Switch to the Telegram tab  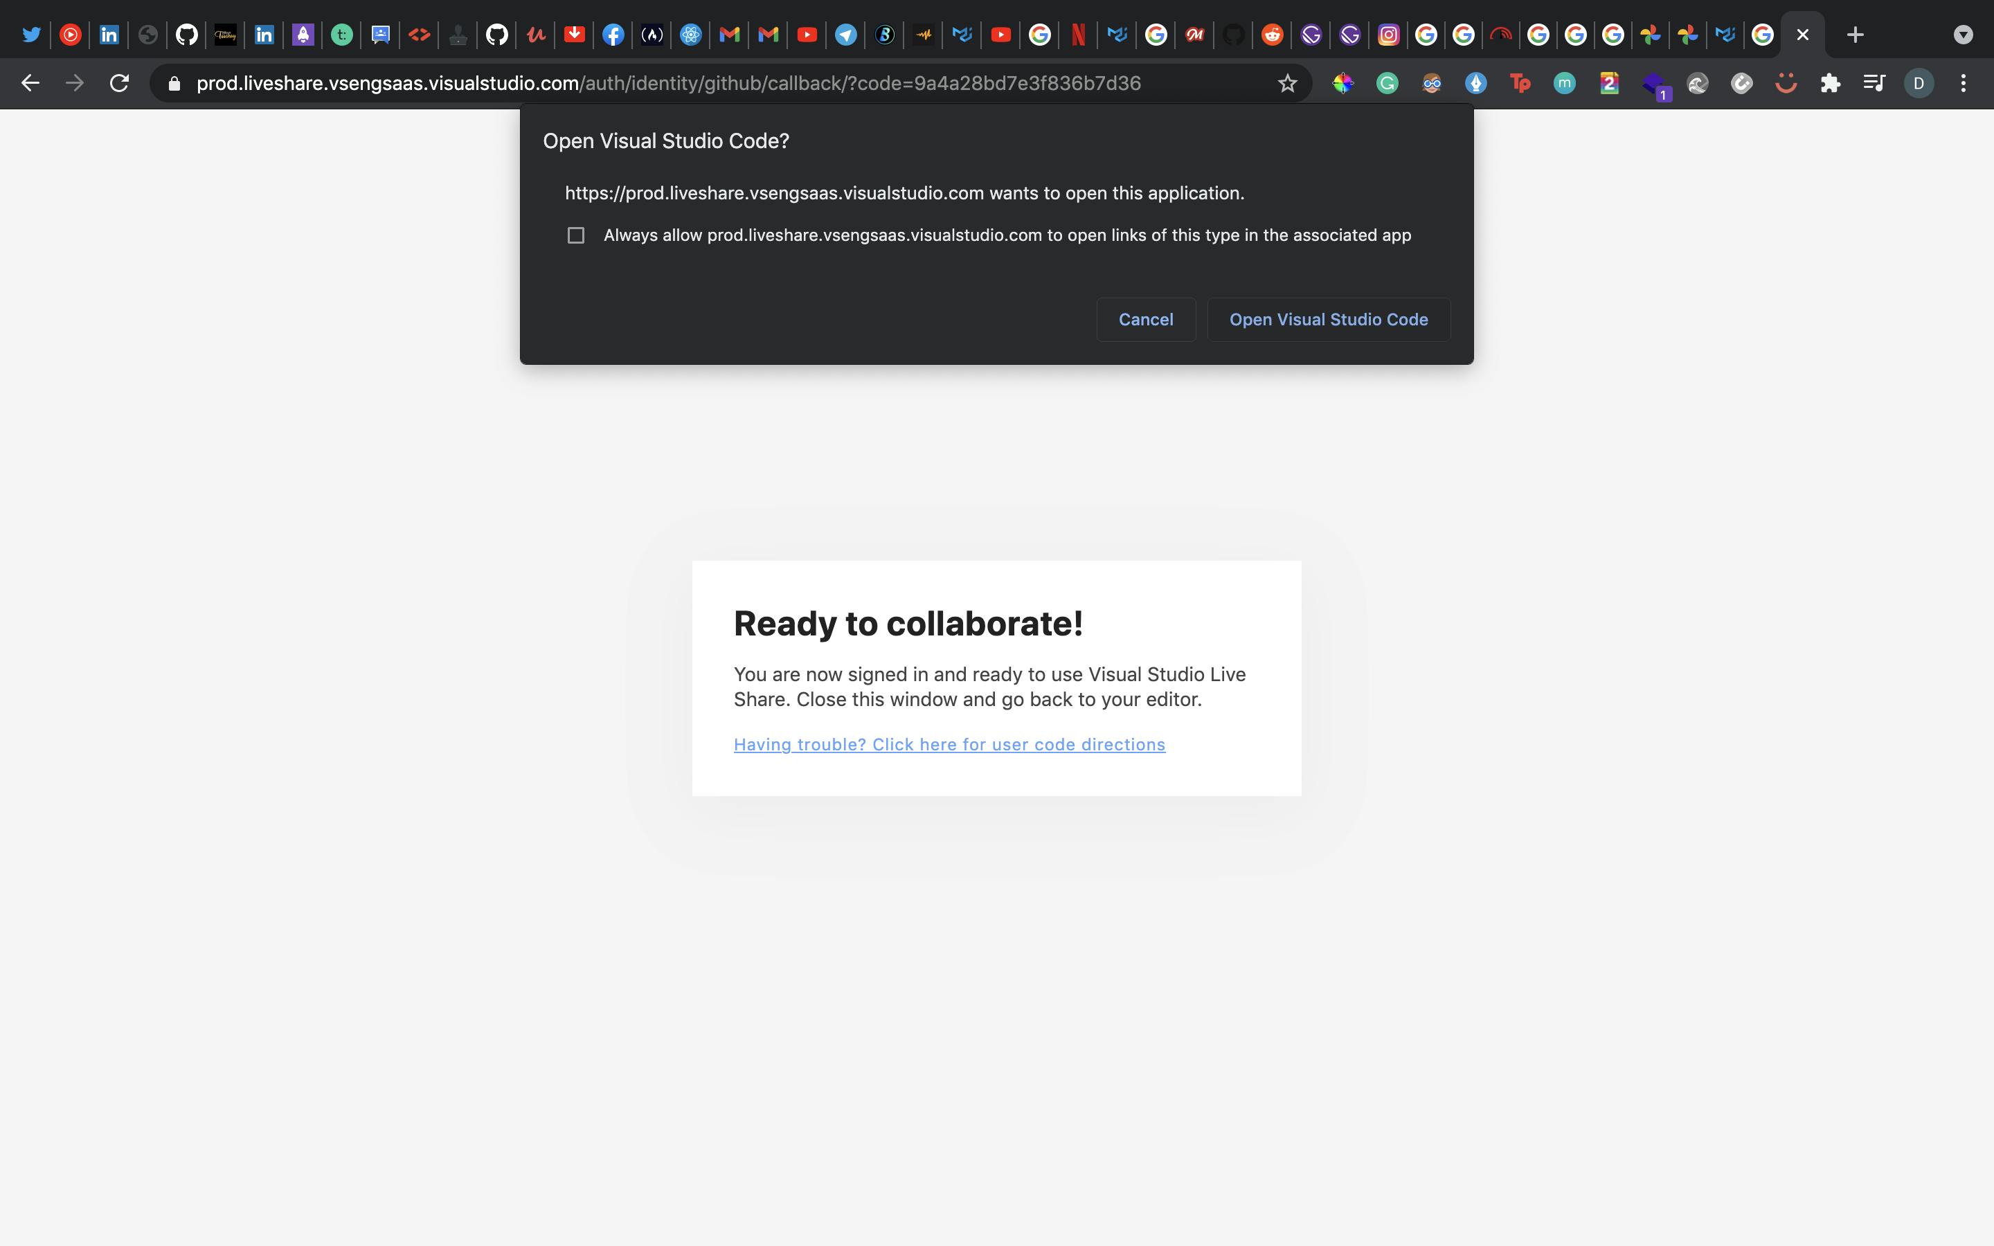pos(845,35)
